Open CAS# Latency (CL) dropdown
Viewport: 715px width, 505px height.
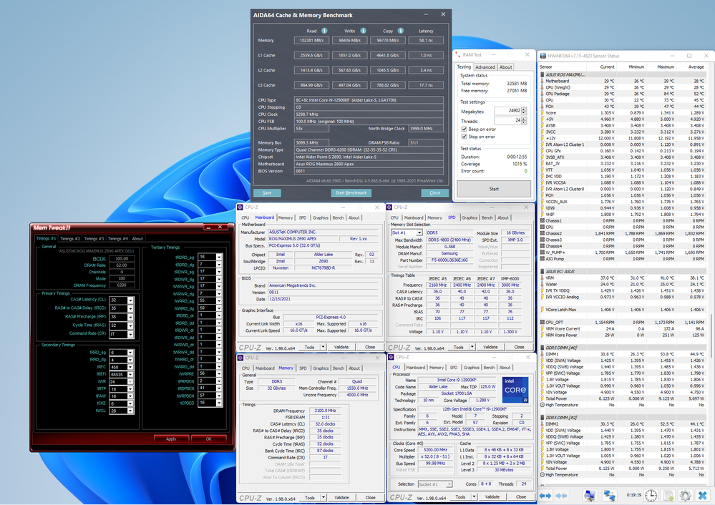tap(130, 300)
